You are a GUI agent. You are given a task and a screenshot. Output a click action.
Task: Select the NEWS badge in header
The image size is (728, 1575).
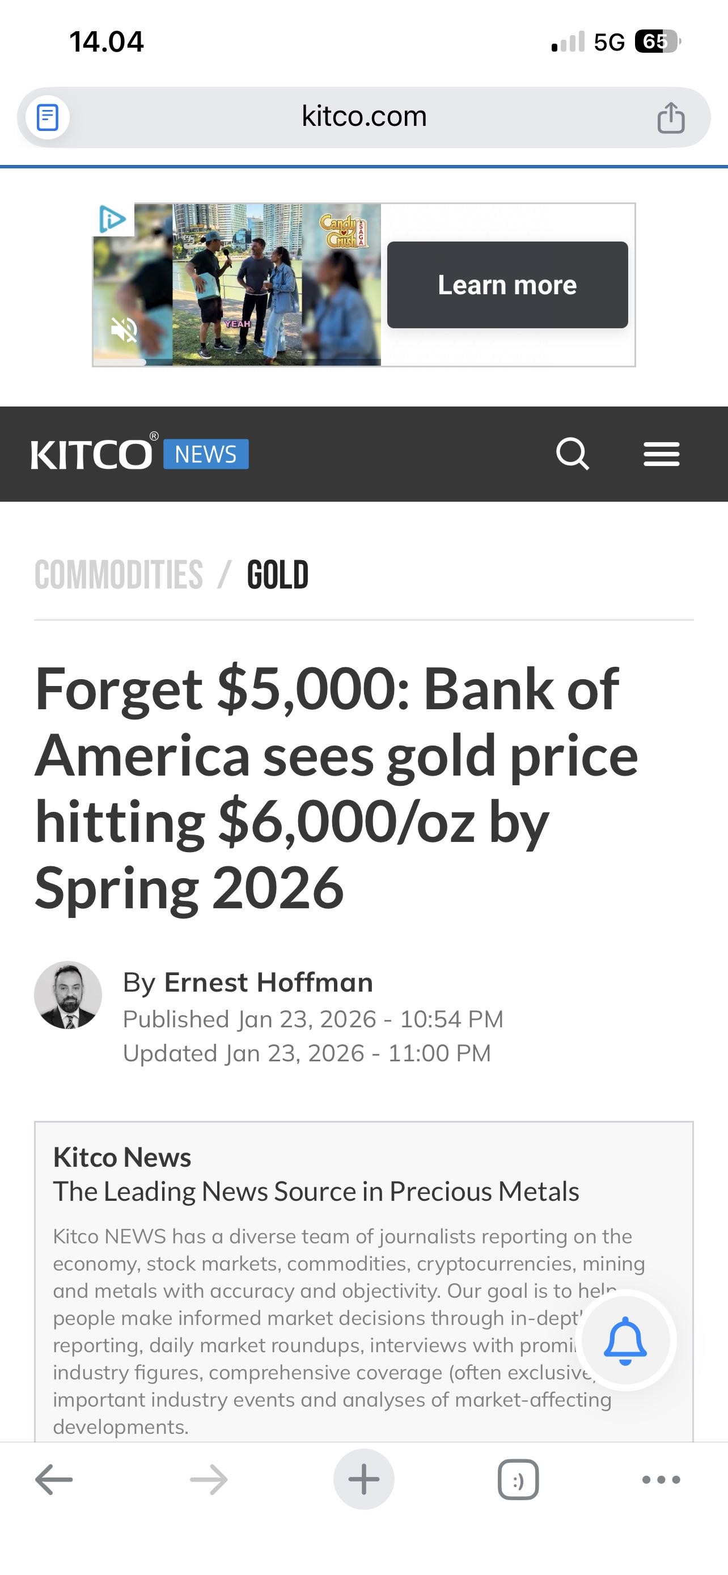[x=206, y=454]
